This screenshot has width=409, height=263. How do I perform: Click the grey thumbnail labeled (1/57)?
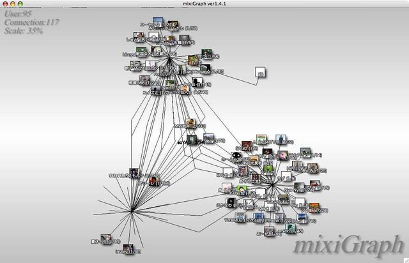(184, 40)
